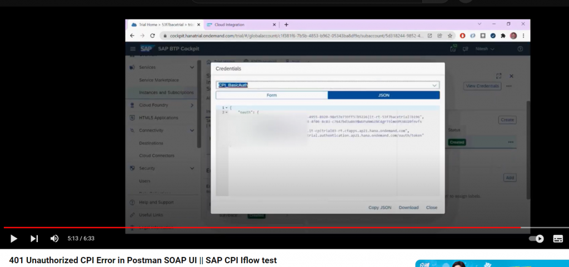The image size is (569, 267).
Task: Toggle the autoplay switch
Action: (x=536, y=238)
